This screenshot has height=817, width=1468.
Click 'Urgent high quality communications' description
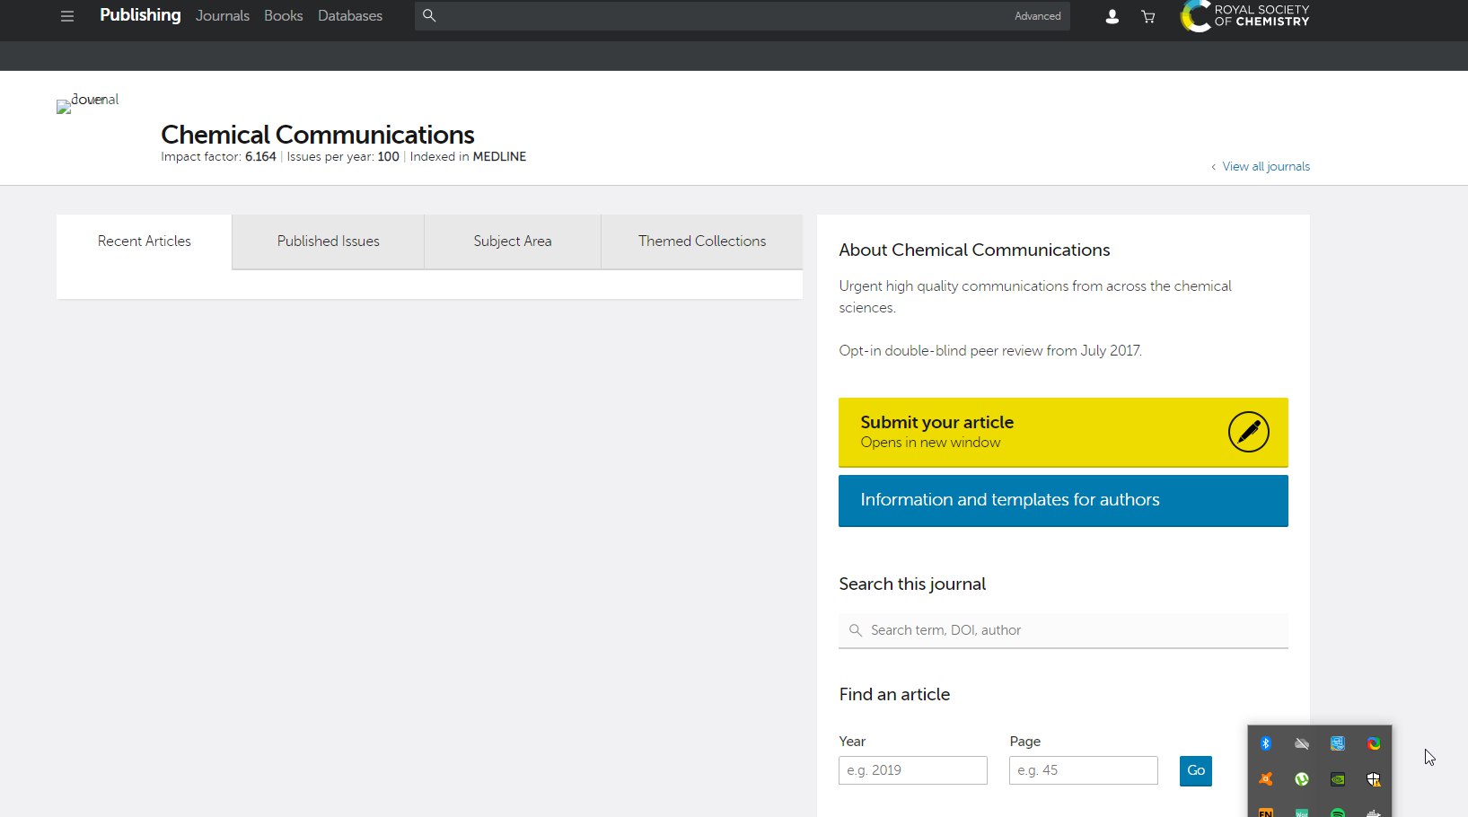click(1035, 296)
